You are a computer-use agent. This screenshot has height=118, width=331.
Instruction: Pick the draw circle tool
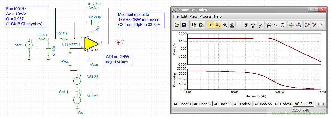pos(283,25)
